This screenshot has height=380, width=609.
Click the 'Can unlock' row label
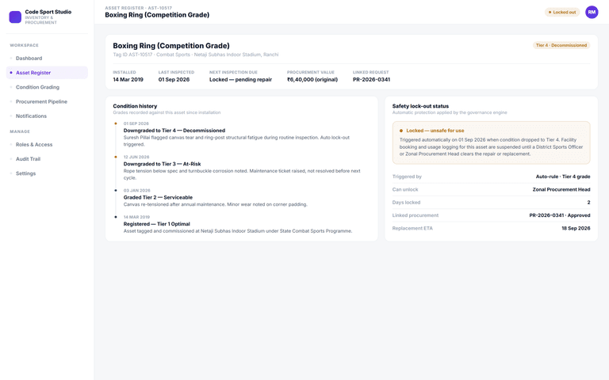pyautogui.click(x=405, y=190)
